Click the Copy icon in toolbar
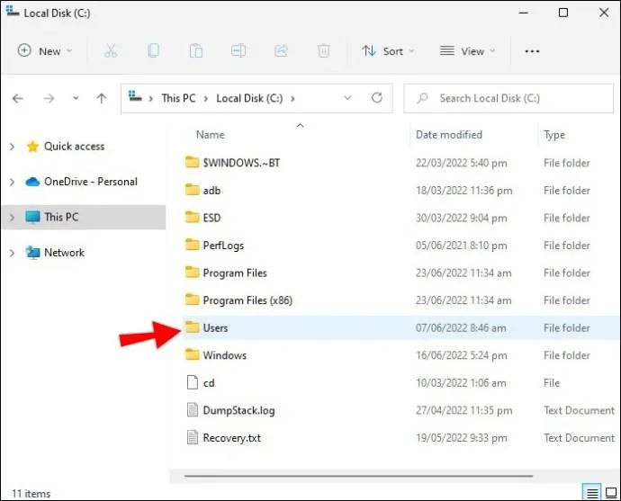621x501 pixels. [153, 51]
